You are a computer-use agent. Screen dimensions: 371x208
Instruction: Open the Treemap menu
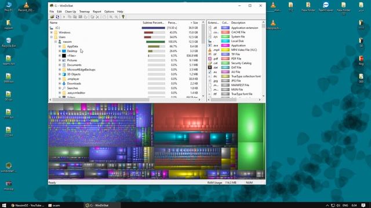(x=84, y=12)
